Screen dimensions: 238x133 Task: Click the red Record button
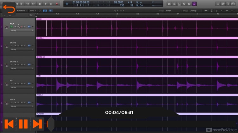(x=57, y=4)
